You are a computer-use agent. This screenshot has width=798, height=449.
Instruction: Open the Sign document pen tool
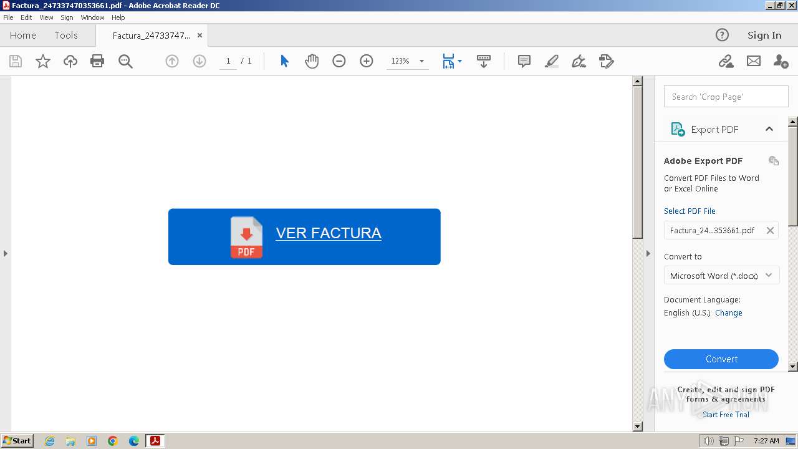579,61
